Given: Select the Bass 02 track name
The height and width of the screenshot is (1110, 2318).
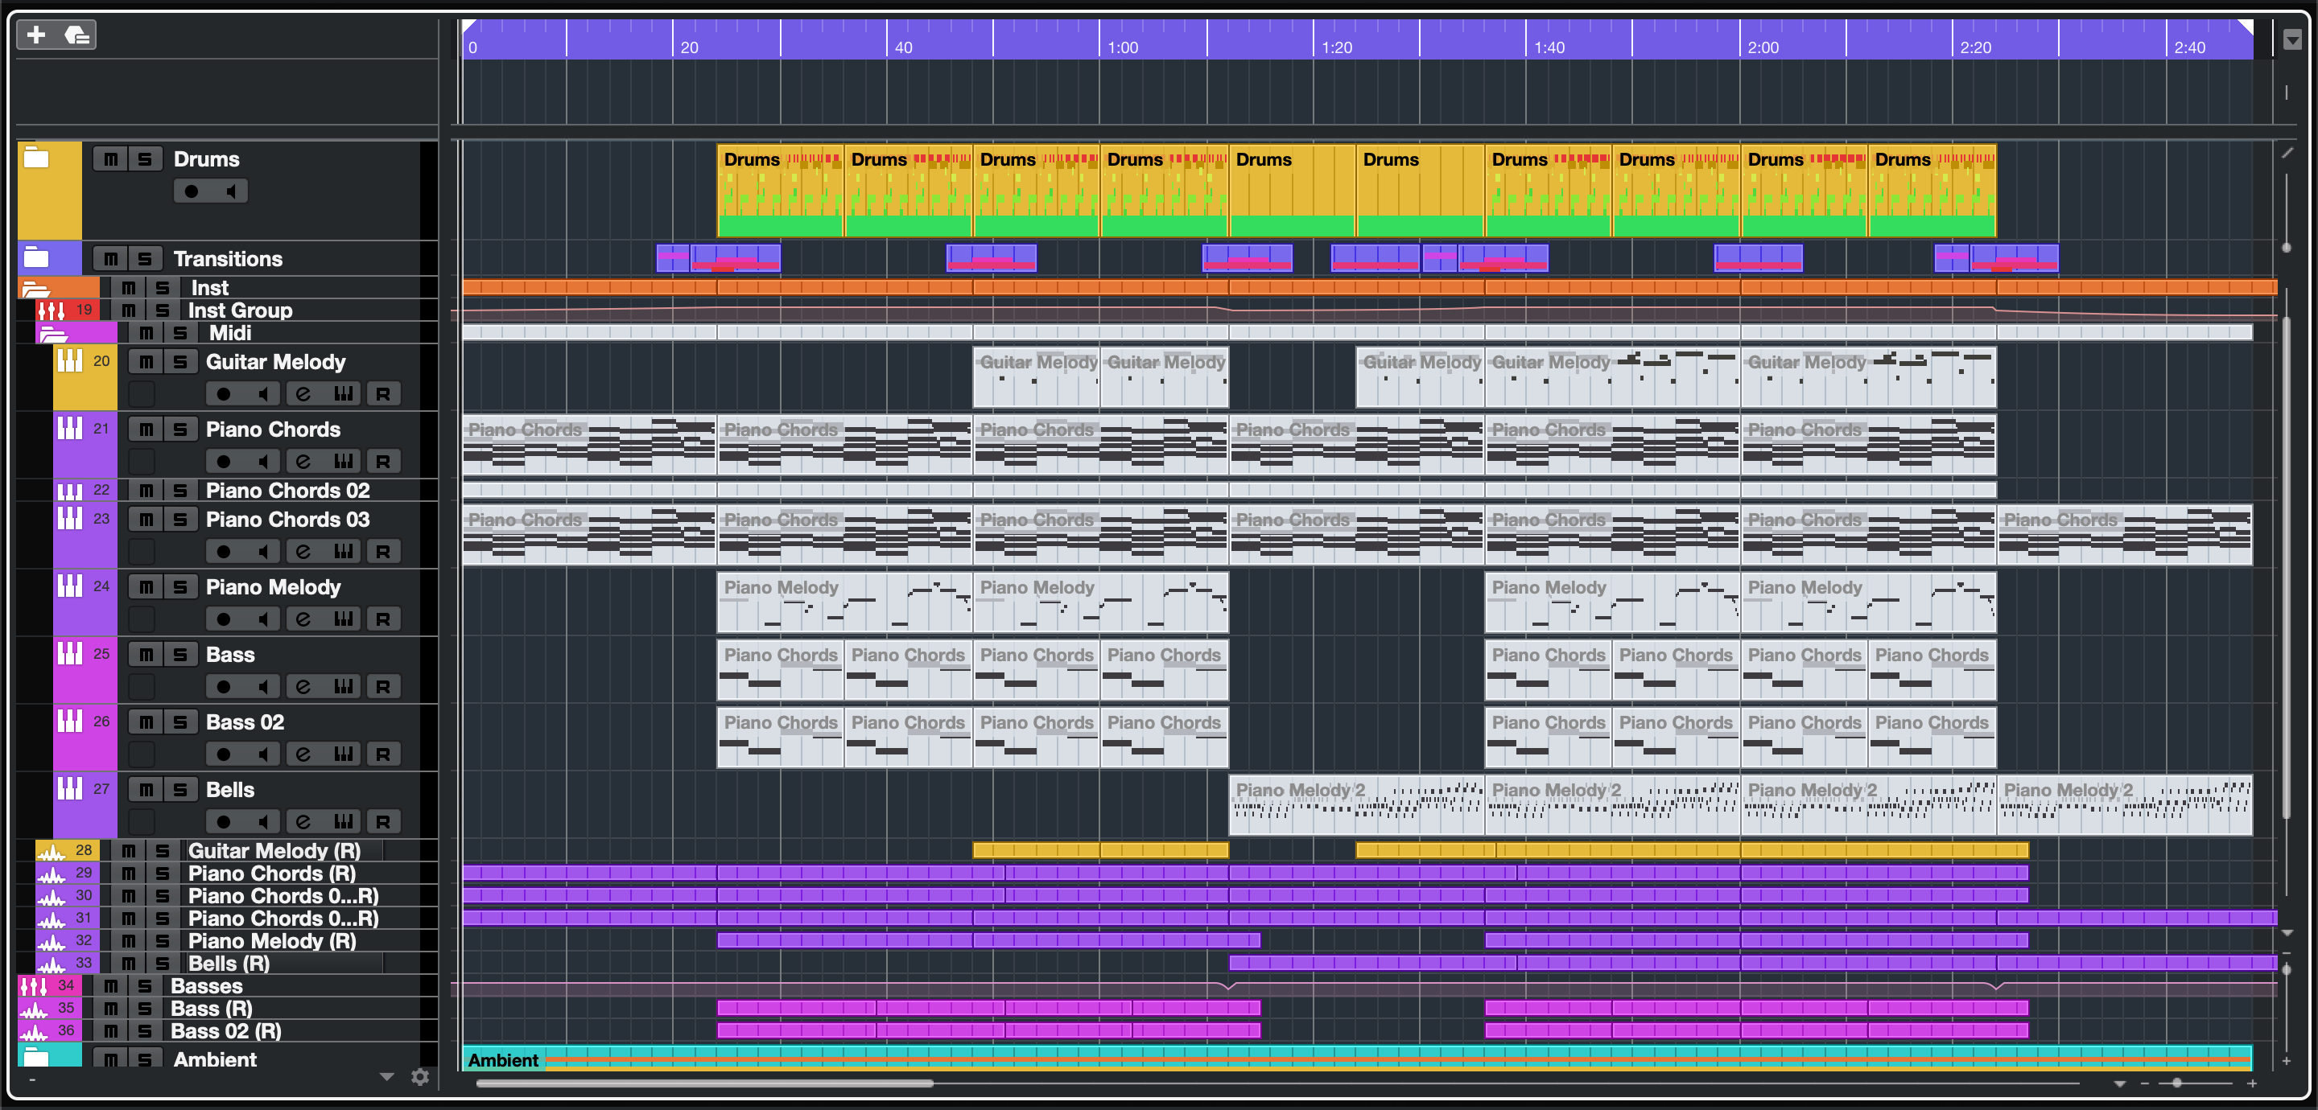Looking at the screenshot, I should (245, 722).
